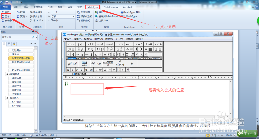Insert the ∂ partial derivative symbol

click(91, 54)
